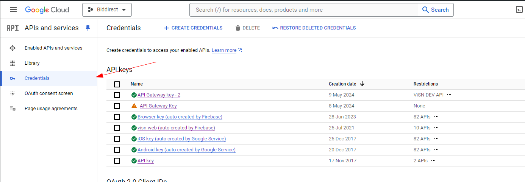This screenshot has height=182, width=525.
Task: Click the Restrictions column header
Action: tap(426, 84)
